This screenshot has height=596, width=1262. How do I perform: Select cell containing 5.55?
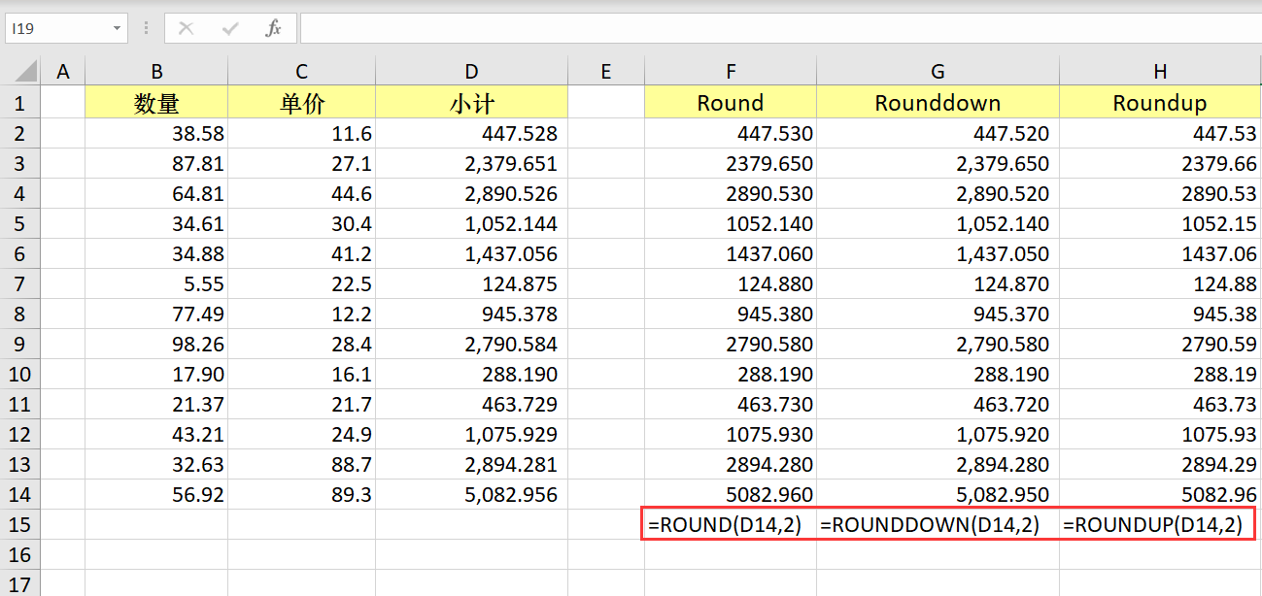156,283
